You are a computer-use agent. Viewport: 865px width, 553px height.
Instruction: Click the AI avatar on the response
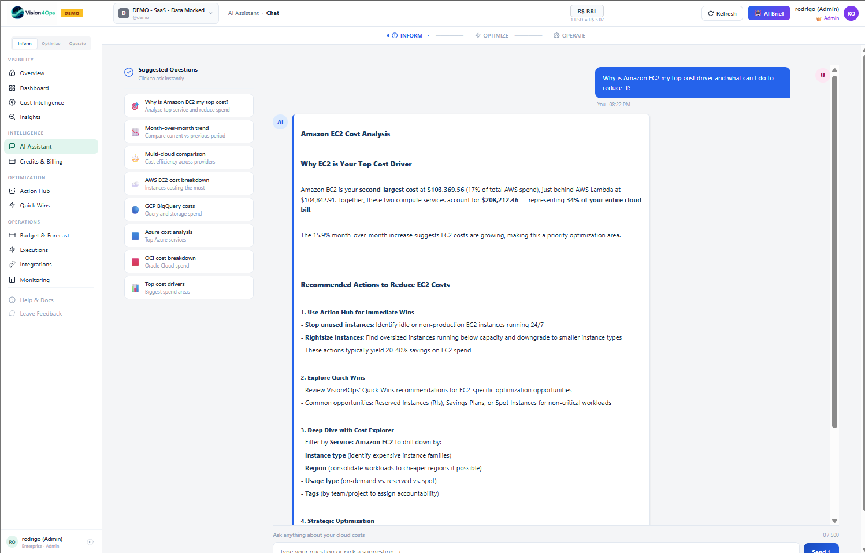[x=280, y=122]
